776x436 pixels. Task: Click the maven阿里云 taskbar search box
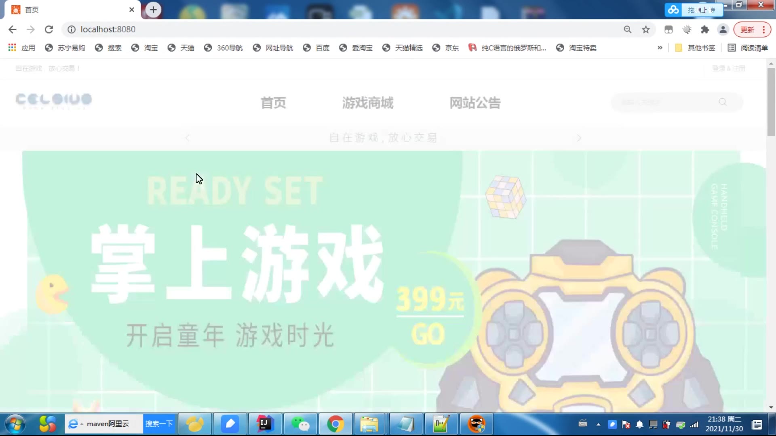(x=104, y=423)
